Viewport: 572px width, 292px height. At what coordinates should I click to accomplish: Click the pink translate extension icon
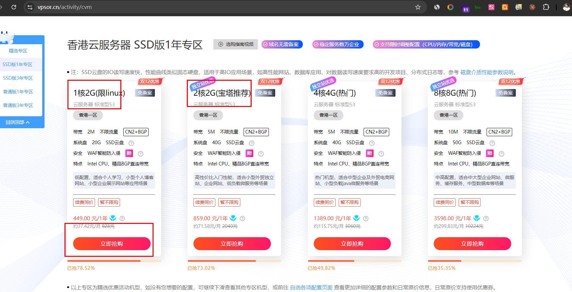[x=491, y=7]
